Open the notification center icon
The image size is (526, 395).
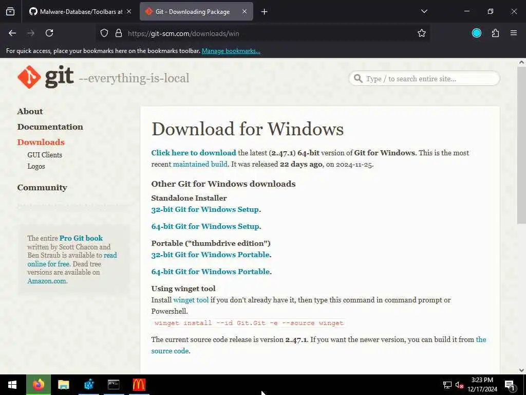click(510, 385)
